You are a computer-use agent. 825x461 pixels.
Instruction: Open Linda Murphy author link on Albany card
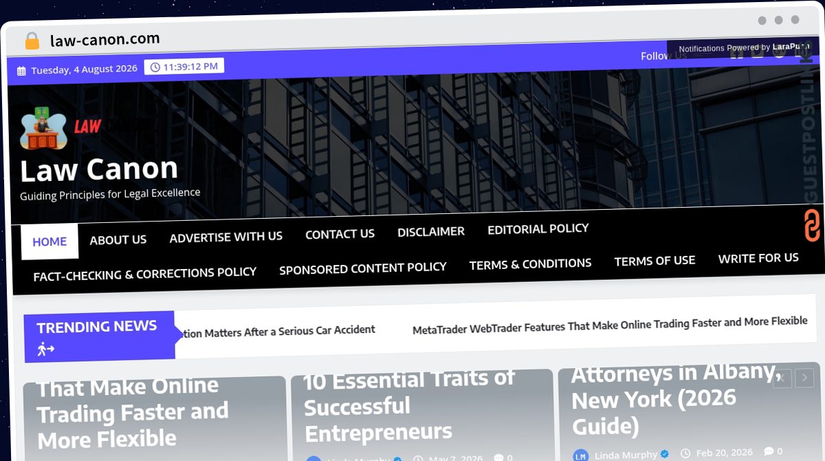click(x=626, y=455)
